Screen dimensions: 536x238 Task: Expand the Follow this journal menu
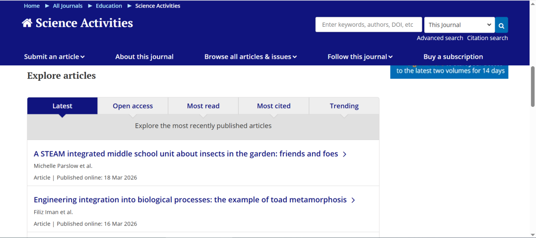(360, 57)
